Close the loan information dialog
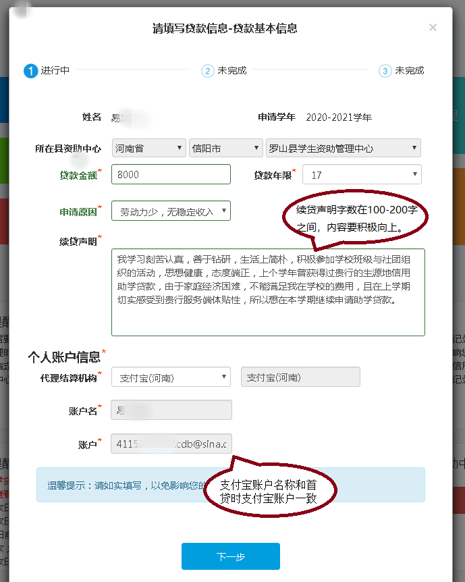Image resolution: width=465 pixels, height=582 pixels. pos(433,28)
